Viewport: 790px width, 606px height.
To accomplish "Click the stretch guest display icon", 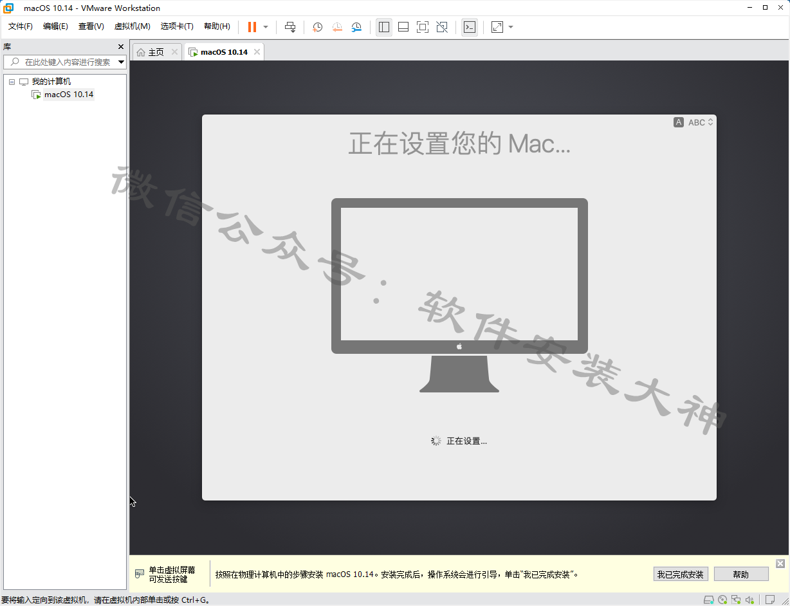I will [497, 27].
